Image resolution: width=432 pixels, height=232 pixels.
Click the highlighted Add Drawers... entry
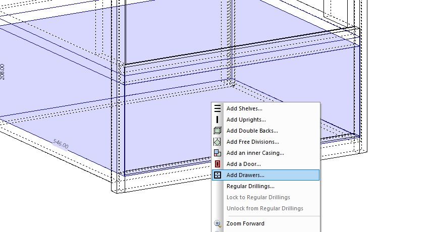(265, 175)
